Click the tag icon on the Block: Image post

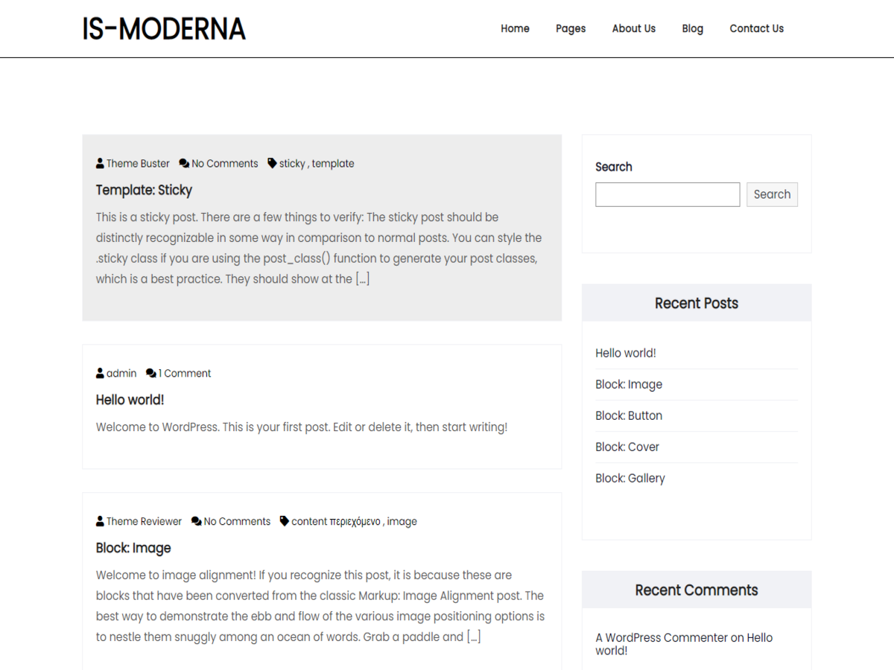(283, 521)
